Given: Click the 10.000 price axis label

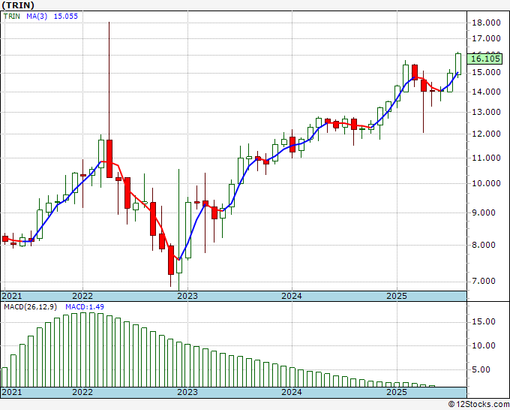Looking at the screenshot, I should (486, 184).
